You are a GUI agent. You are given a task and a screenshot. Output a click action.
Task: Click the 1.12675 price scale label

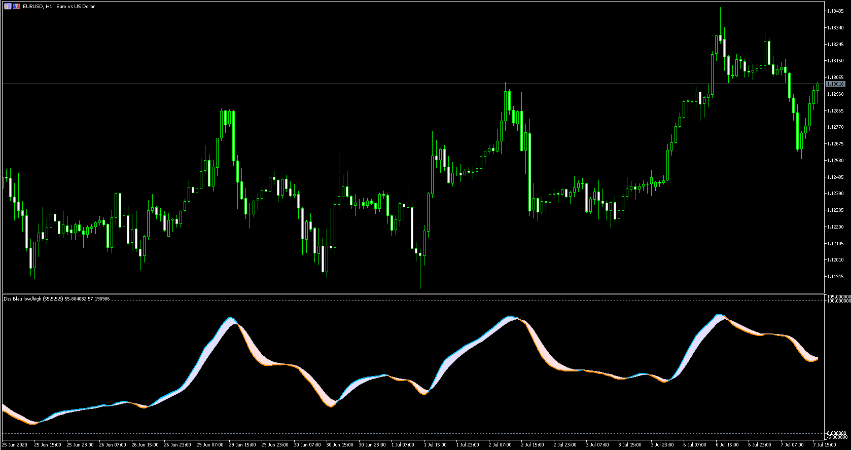(835, 144)
